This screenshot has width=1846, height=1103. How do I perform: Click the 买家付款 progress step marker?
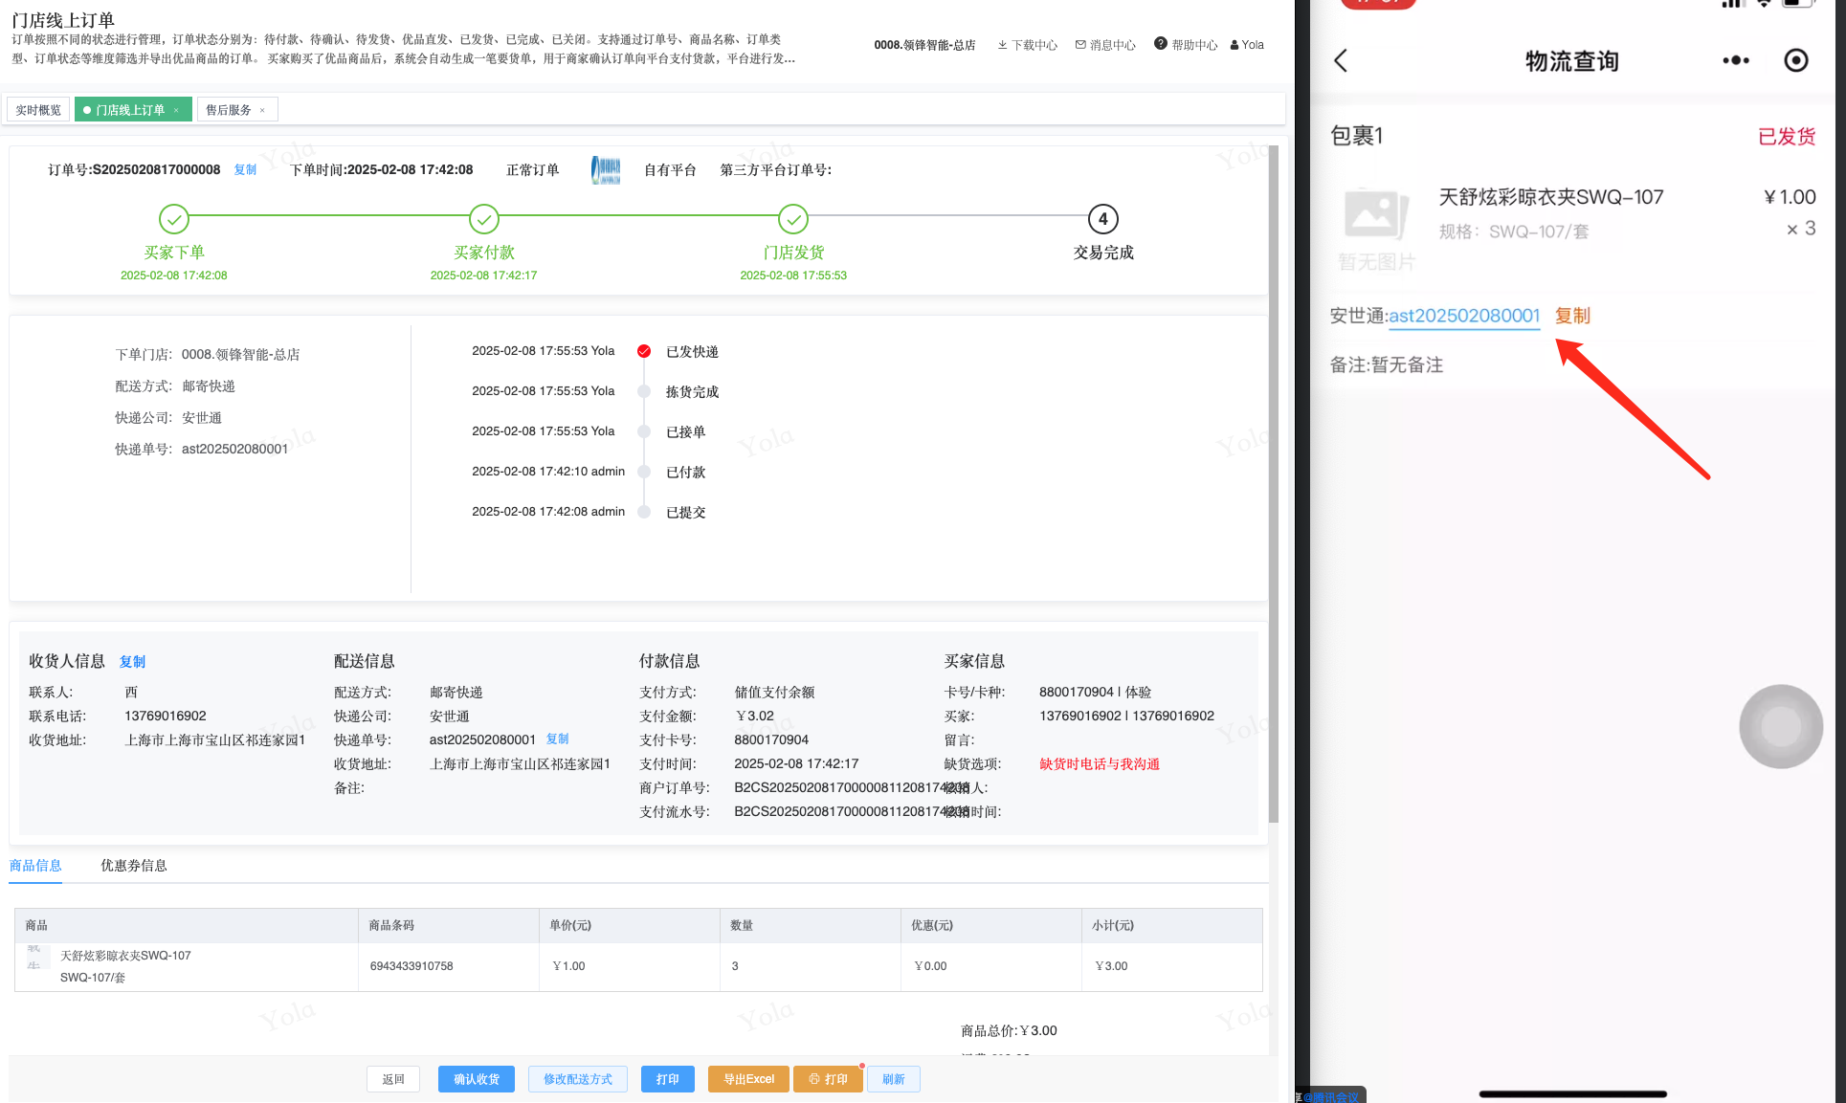click(x=484, y=219)
